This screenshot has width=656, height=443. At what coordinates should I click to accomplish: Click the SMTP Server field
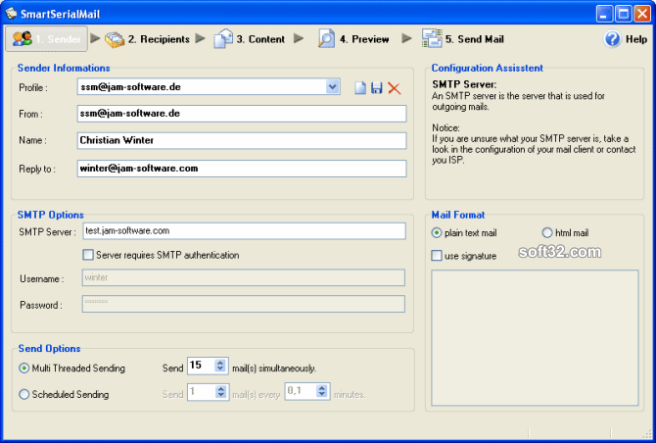pos(245,231)
